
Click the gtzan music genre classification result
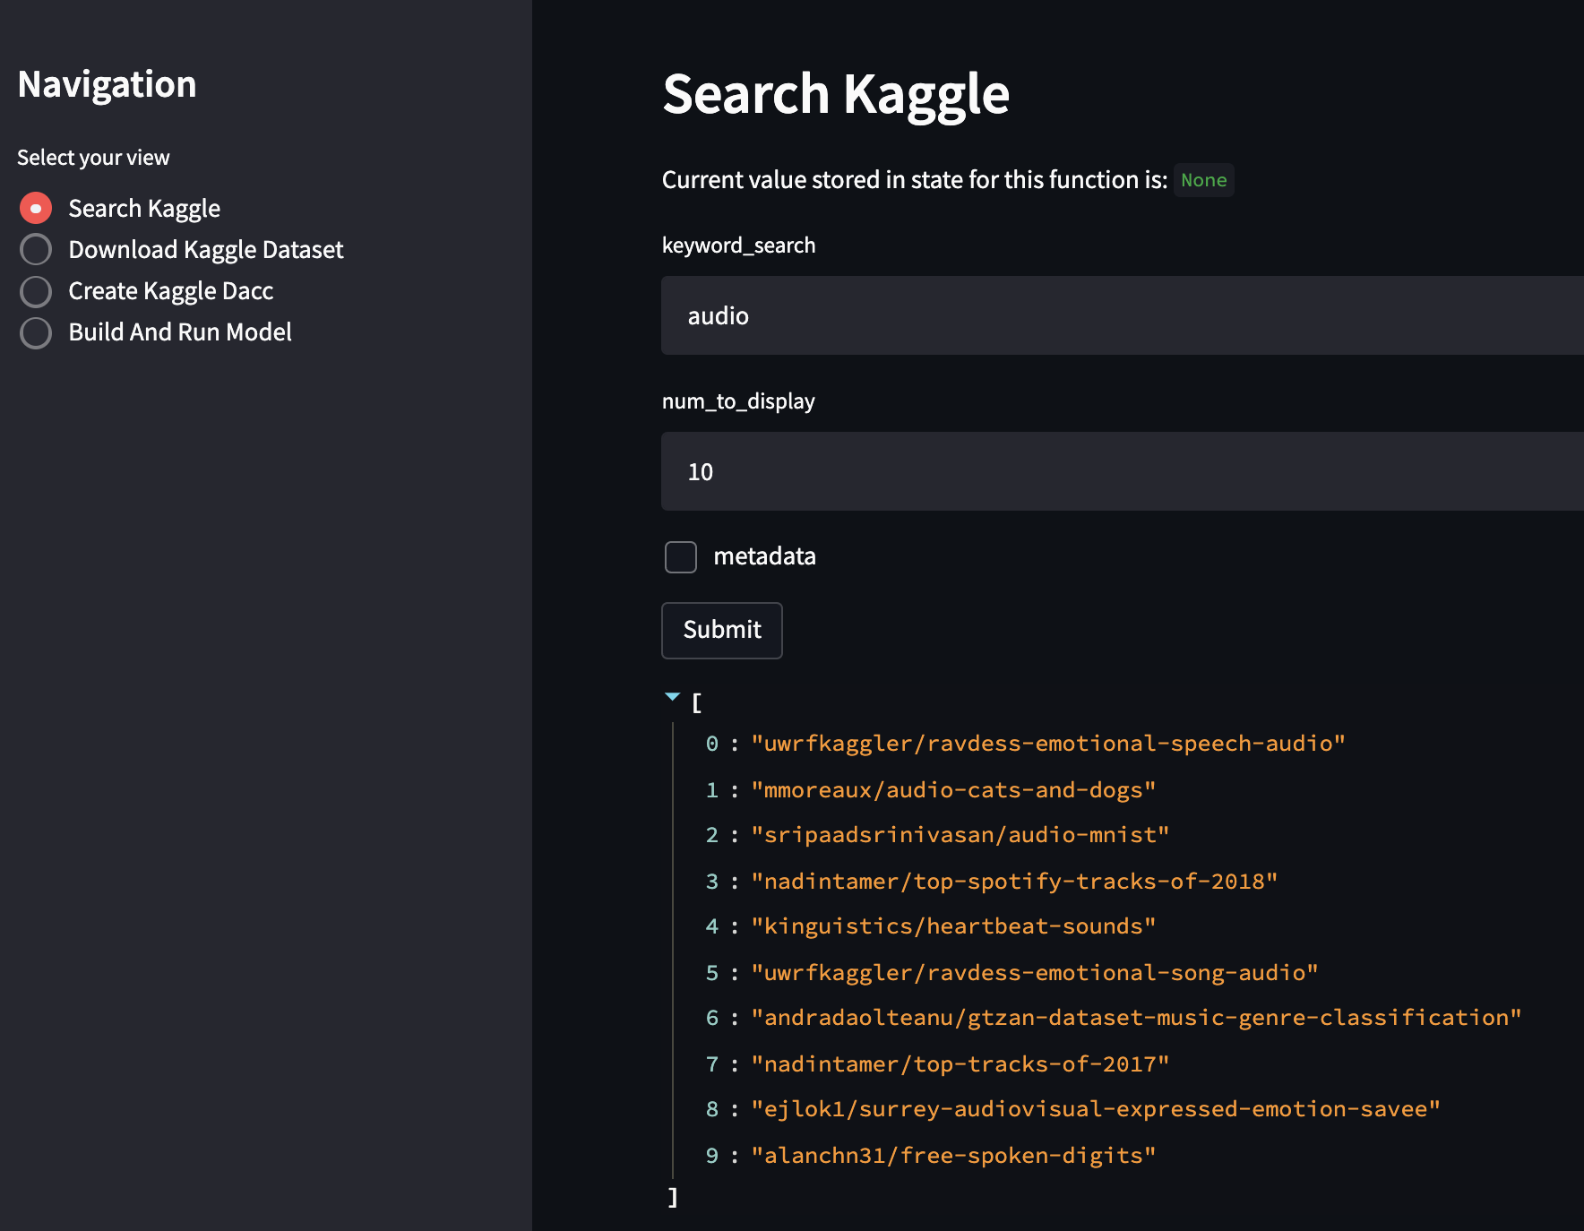[x=1136, y=1018]
